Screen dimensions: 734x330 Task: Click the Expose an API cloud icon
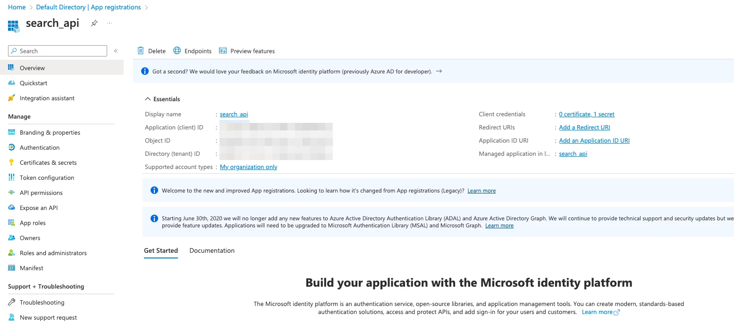click(11, 208)
